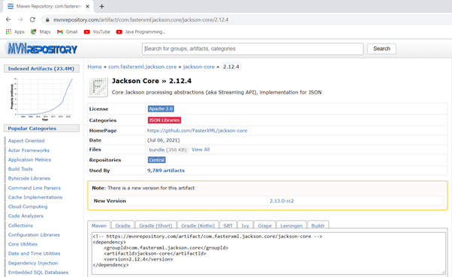Click the indexed artifacts growth chart

click(x=41, y=99)
